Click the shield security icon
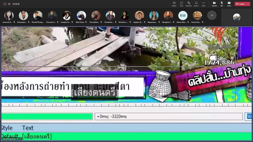This screenshot has width=253, height=142. (5, 4)
